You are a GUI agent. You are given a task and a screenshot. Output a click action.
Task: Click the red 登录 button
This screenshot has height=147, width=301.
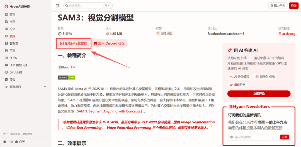click(294, 6)
